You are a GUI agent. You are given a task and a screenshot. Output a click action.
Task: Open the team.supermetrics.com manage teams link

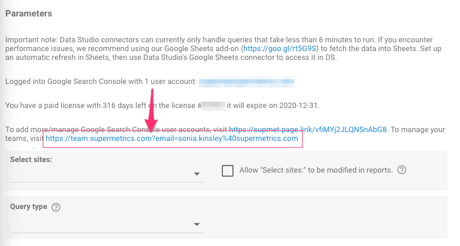(172, 139)
